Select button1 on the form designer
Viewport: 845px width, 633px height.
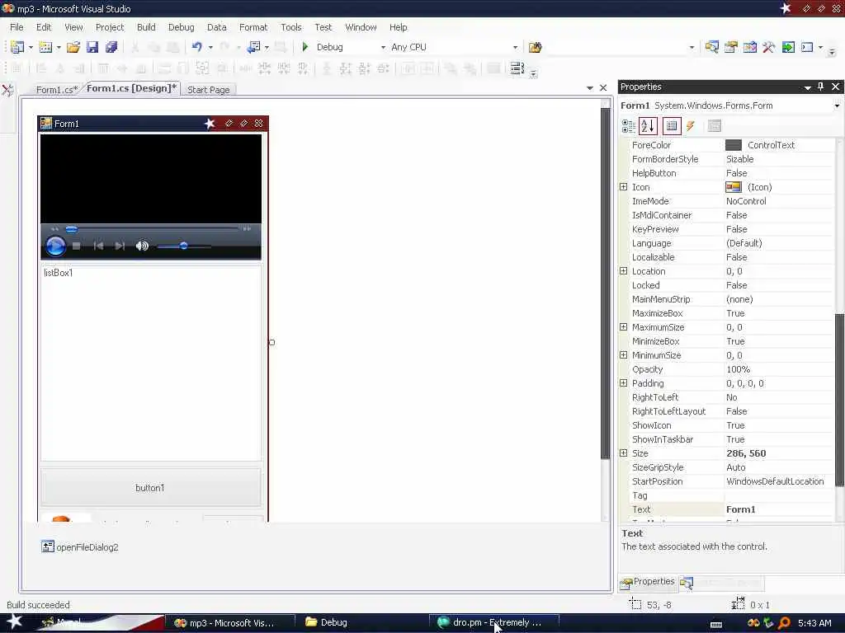[150, 488]
